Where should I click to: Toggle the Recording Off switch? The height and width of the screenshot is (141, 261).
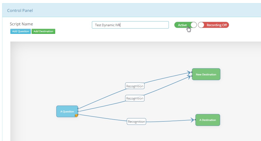point(213,25)
